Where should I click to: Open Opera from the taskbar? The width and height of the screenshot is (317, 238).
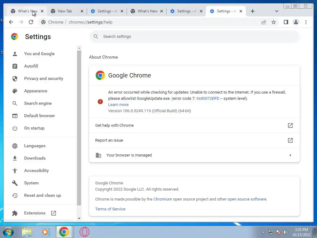[85, 232]
